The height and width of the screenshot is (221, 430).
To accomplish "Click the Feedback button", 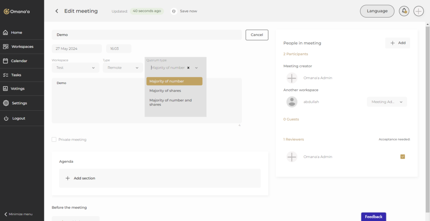I will coord(373,217).
